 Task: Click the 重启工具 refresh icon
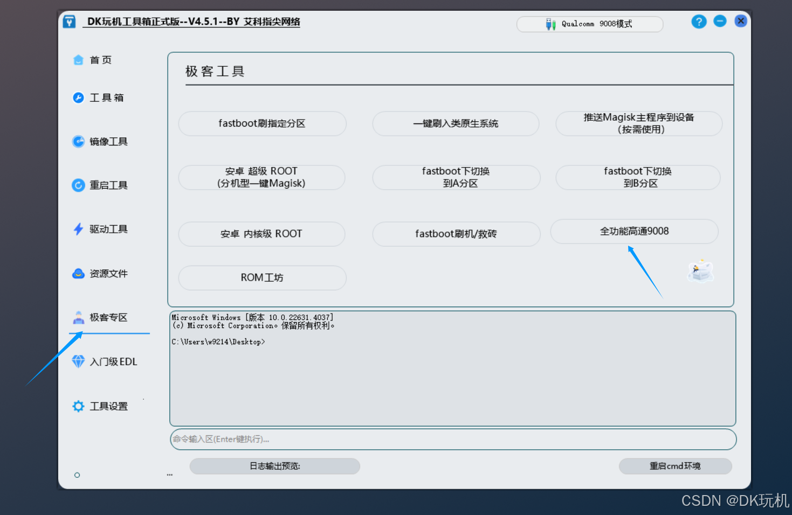click(x=78, y=185)
